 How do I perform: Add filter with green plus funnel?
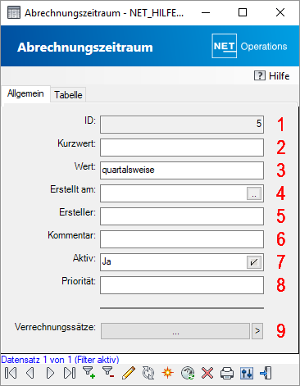[x=89, y=373]
